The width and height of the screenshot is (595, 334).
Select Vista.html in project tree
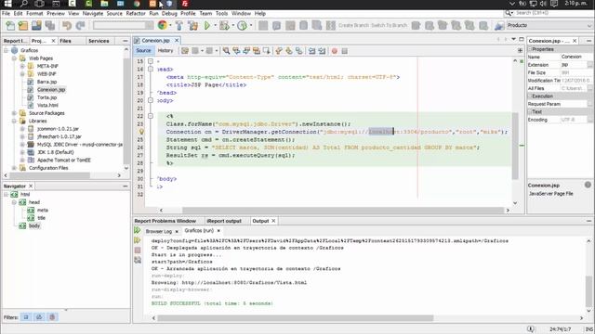pos(47,105)
